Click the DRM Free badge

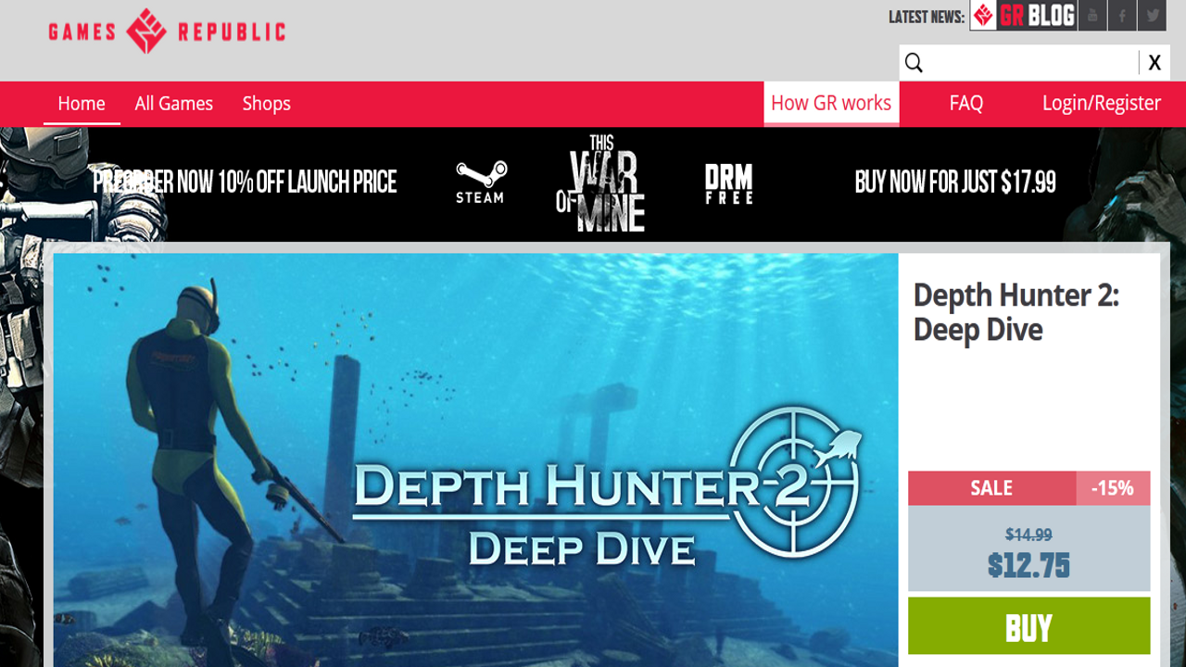click(x=728, y=184)
